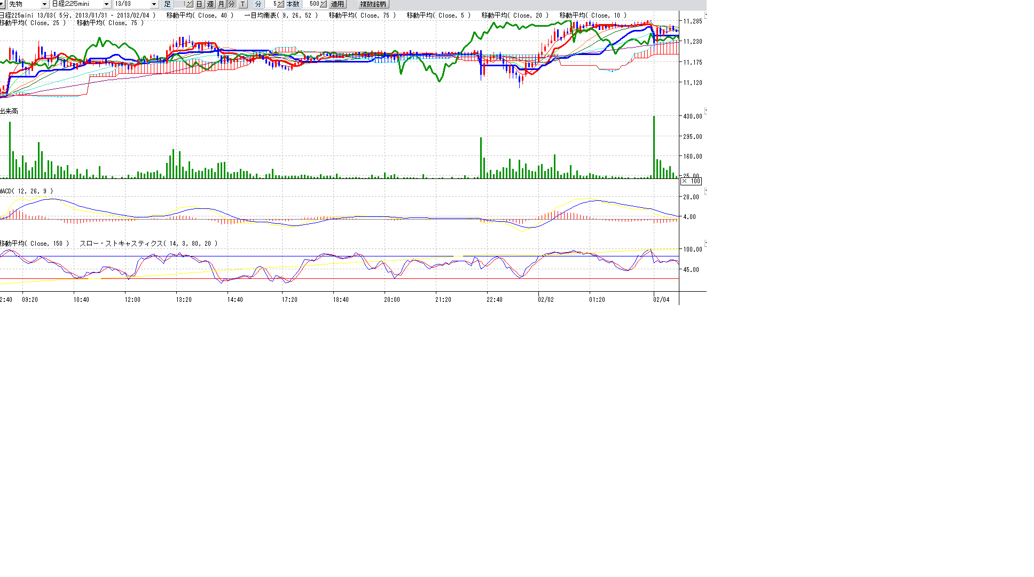Screen dimensions: 1034x577
Task: Click the 足 bar-type button
Action: [x=167, y=4]
